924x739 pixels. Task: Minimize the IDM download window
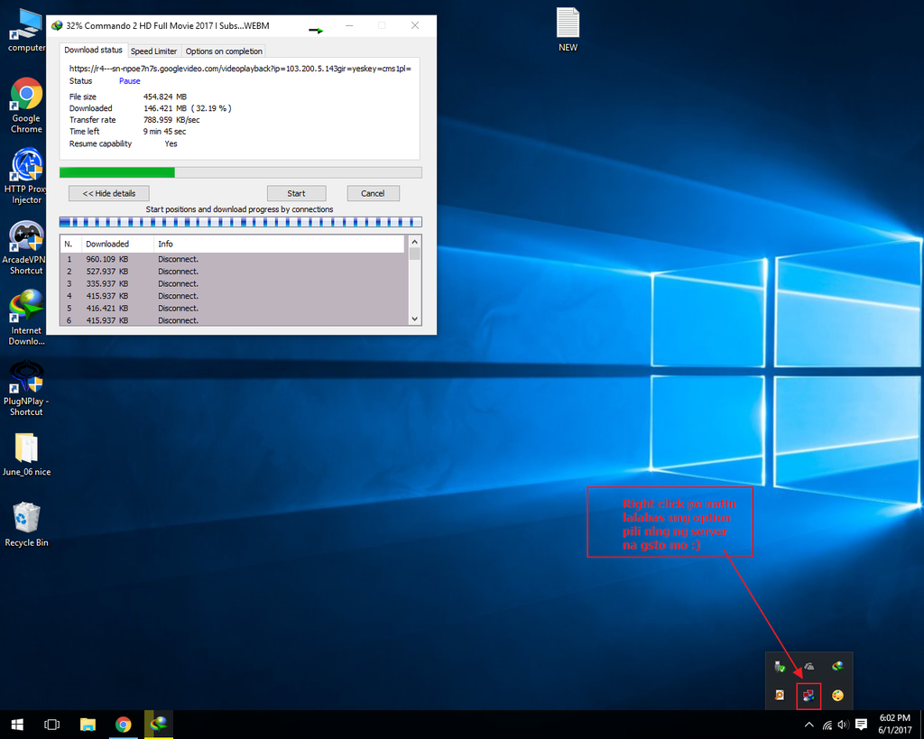click(x=349, y=25)
